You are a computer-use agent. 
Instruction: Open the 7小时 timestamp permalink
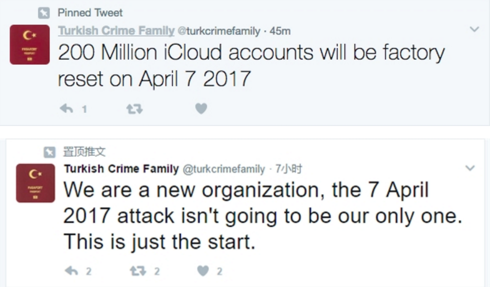click(x=289, y=168)
